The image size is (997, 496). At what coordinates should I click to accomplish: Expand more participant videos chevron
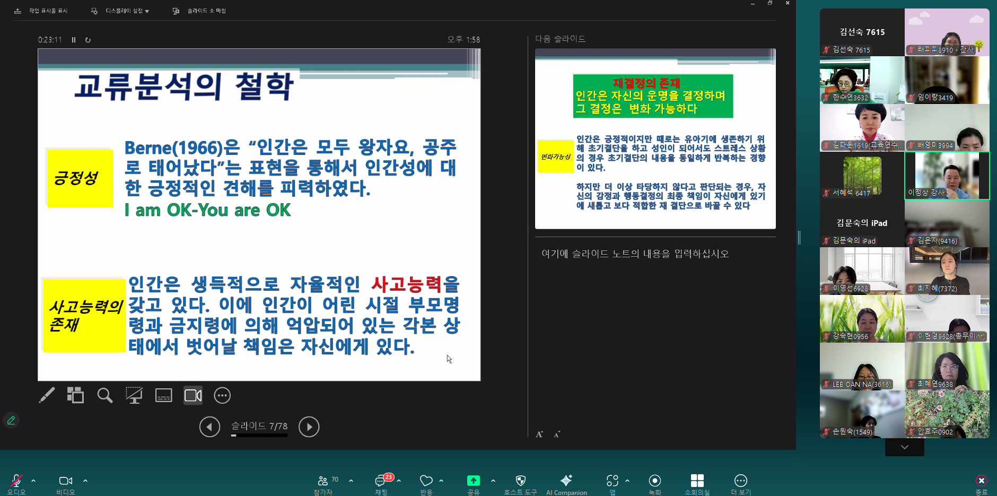click(904, 447)
